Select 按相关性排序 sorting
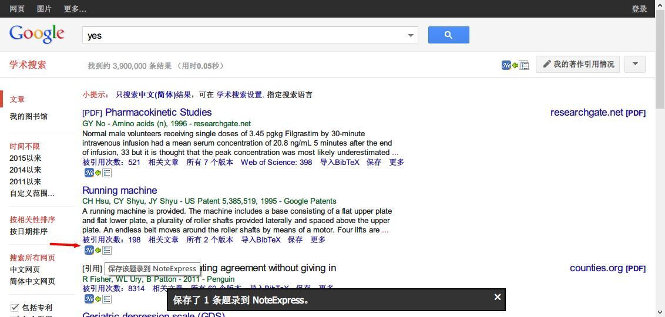The height and width of the screenshot is (317, 665). [33, 220]
